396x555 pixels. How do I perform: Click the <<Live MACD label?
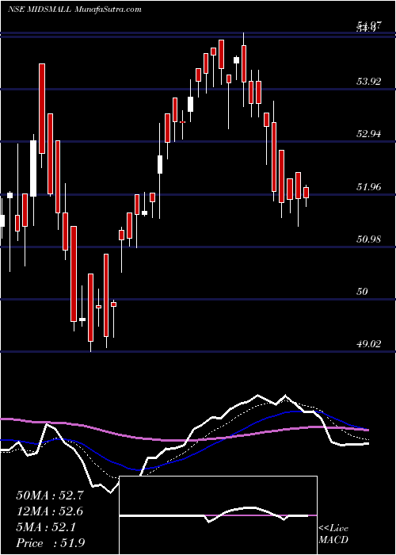coord(333,534)
